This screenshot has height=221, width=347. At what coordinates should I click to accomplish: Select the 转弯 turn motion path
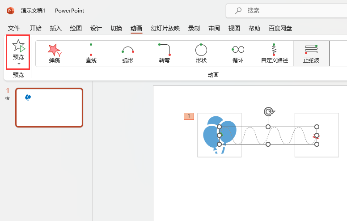(x=164, y=53)
